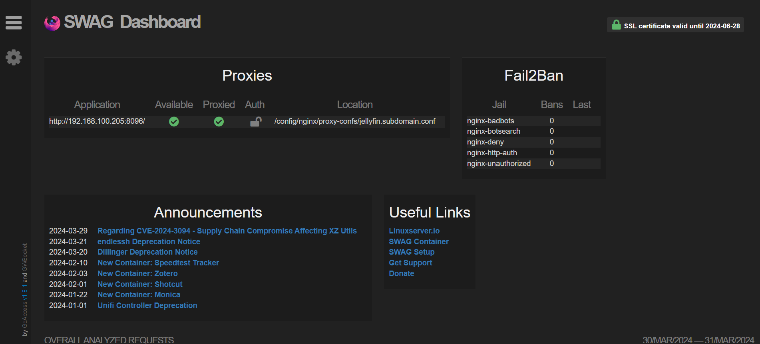The image size is (760, 344).
Task: Click the Donate link
Action: tap(402, 274)
